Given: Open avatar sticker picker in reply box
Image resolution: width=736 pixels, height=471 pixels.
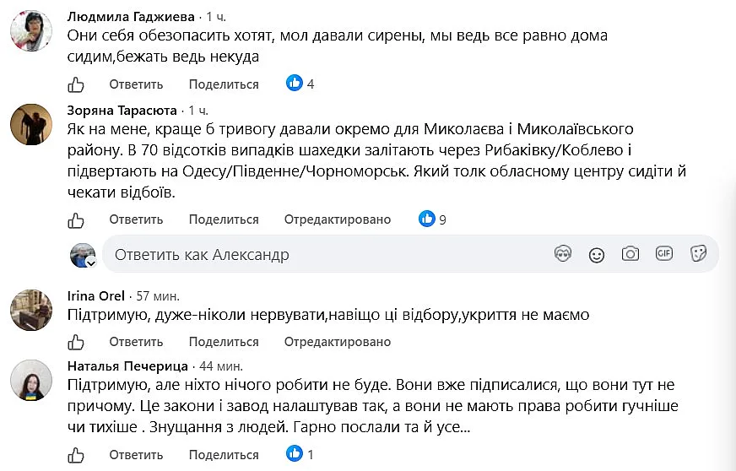Looking at the screenshot, I should 563,254.
